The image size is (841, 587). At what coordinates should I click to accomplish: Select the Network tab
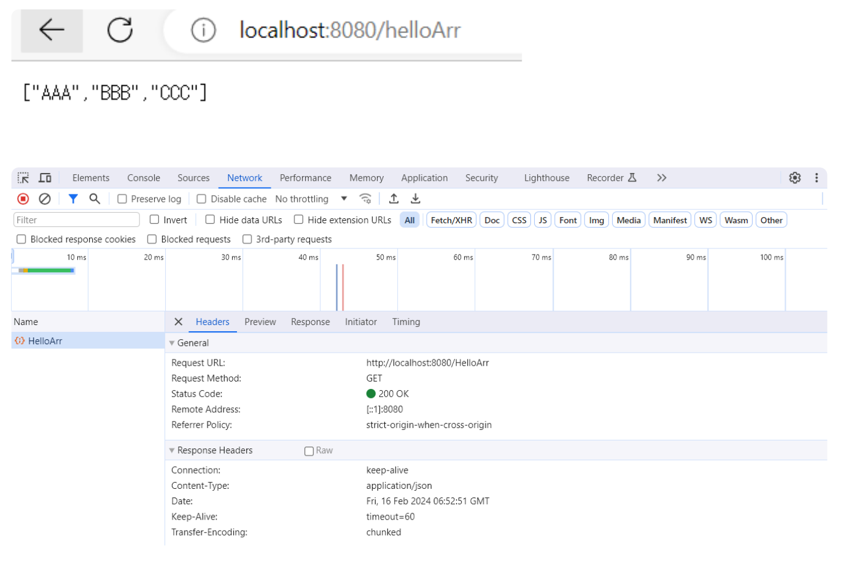click(x=244, y=178)
